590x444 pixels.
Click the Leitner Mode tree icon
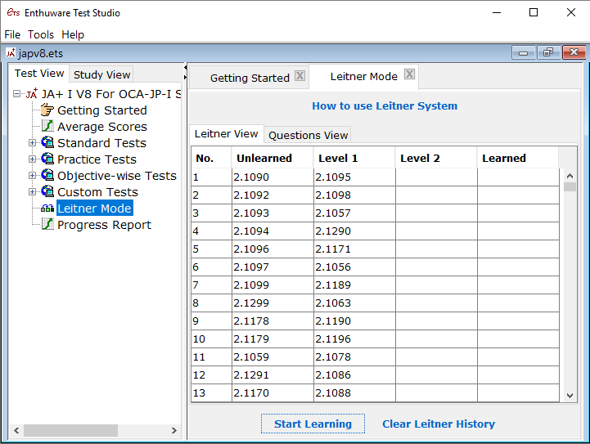click(47, 209)
